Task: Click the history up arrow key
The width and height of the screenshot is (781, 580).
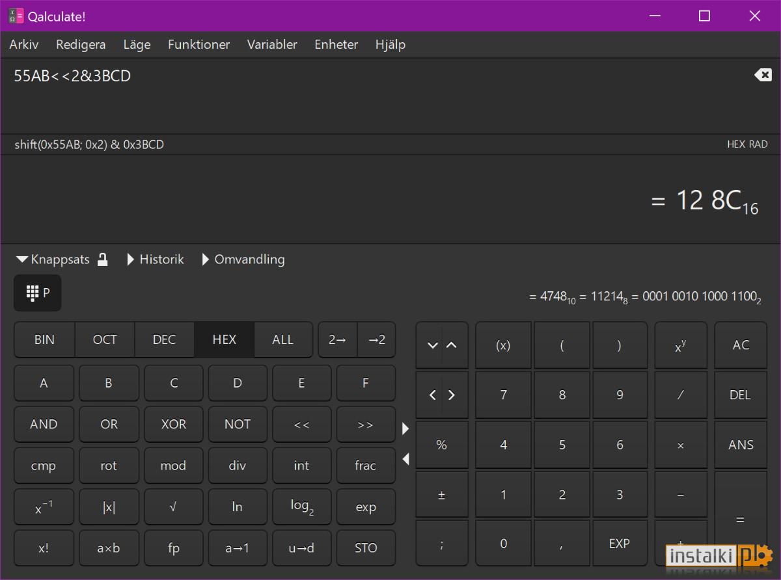Action: [452, 345]
